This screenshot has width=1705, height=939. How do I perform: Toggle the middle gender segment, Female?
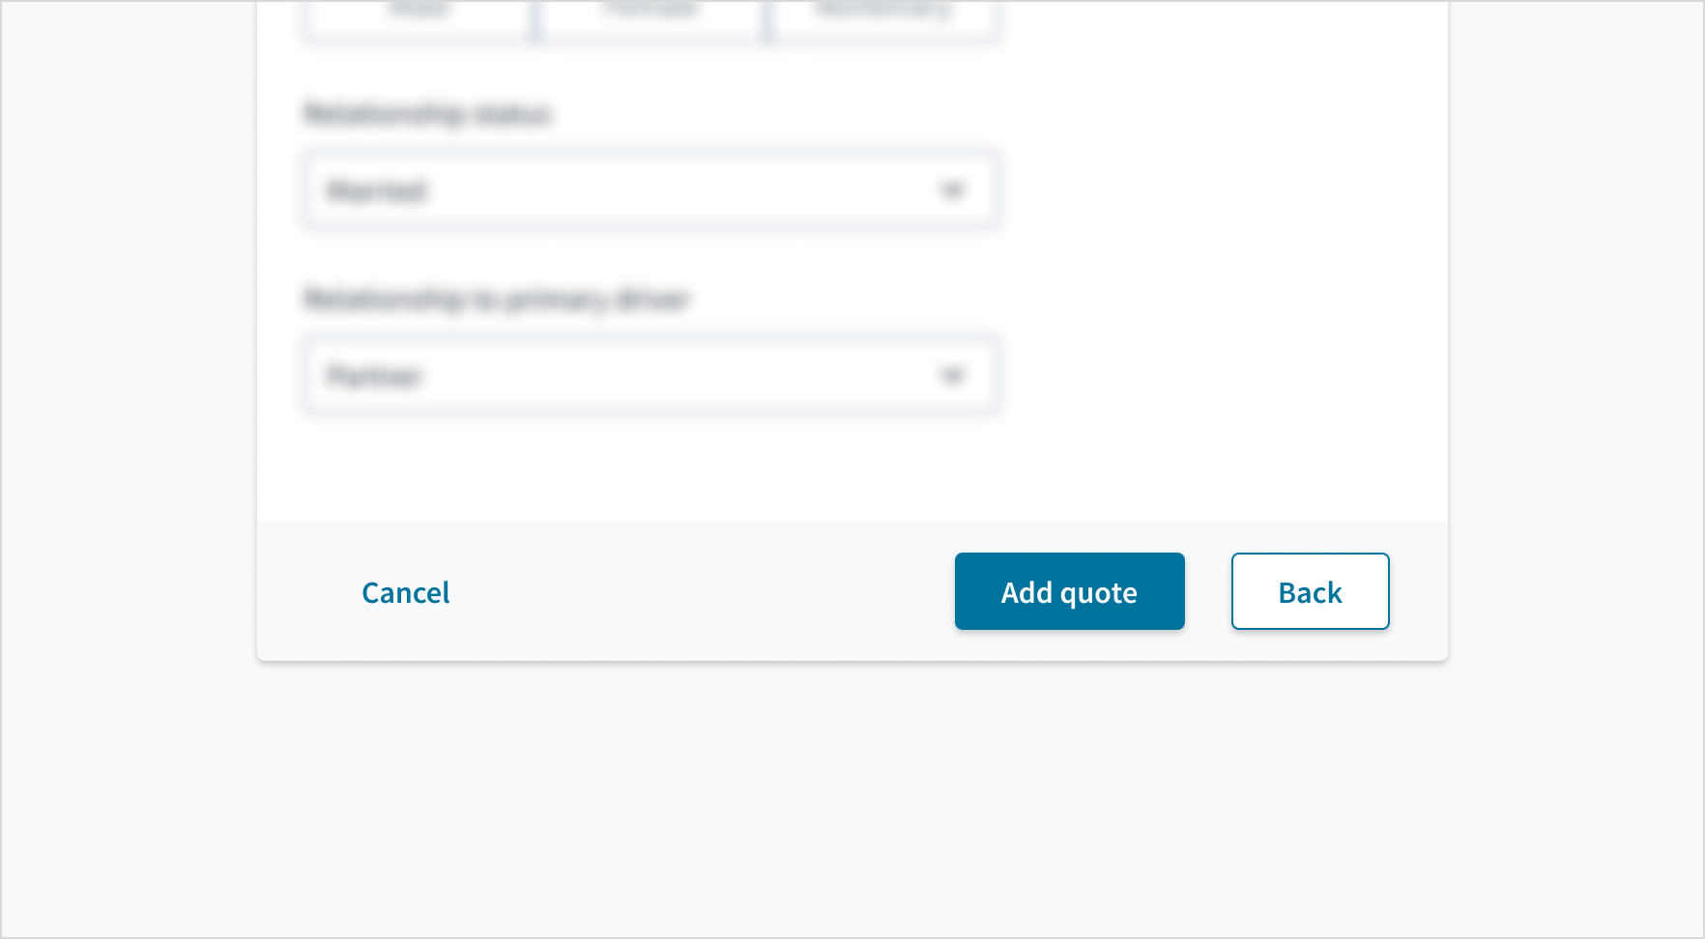pyautogui.click(x=650, y=16)
